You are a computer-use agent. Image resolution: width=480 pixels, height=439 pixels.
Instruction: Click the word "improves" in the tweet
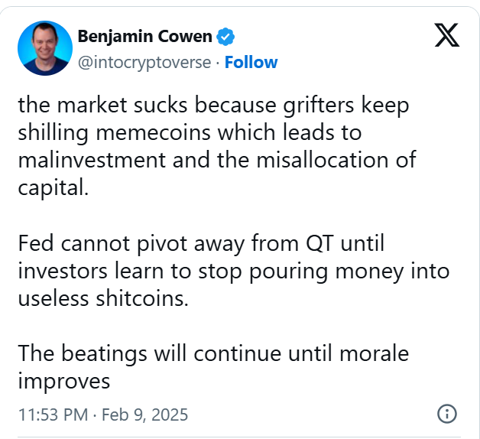point(64,379)
